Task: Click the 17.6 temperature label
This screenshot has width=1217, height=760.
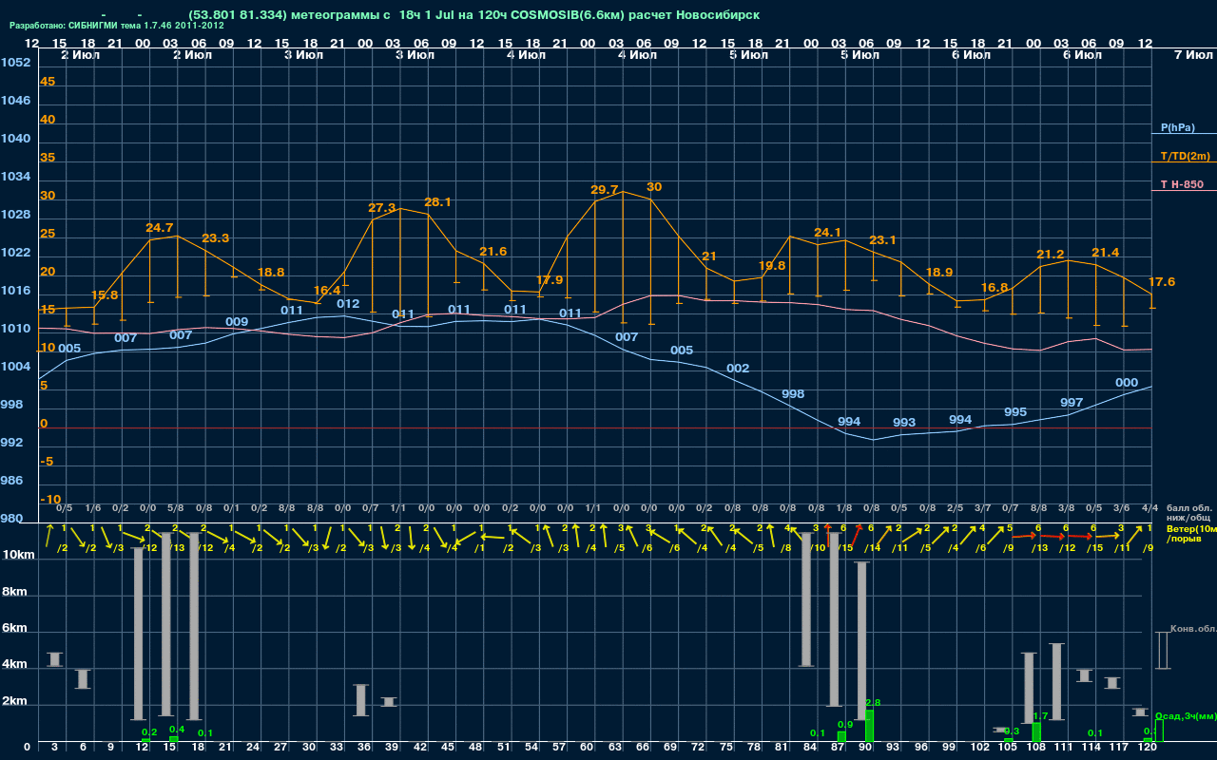Action: (1162, 282)
